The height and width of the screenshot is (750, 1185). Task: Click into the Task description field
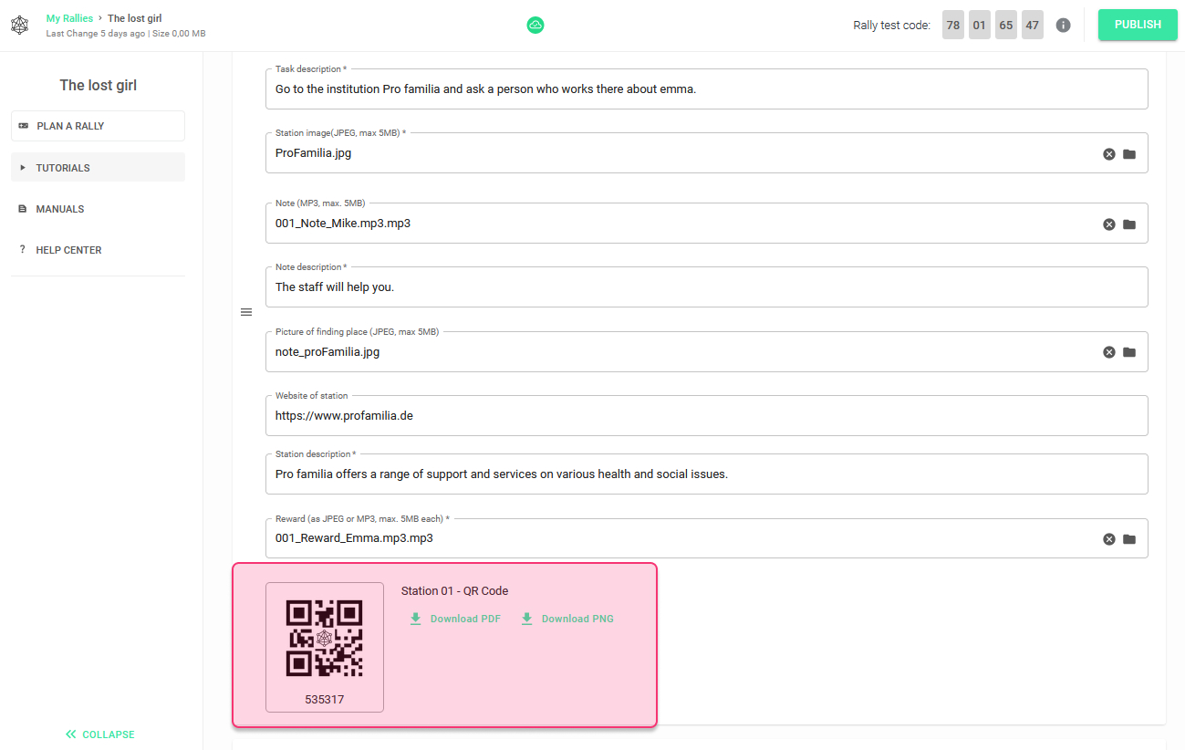coord(707,89)
